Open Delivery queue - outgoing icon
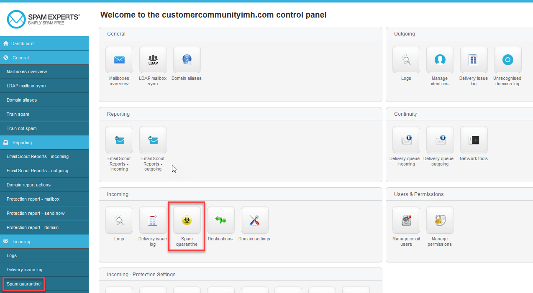The width and height of the screenshot is (533, 293). (440, 140)
